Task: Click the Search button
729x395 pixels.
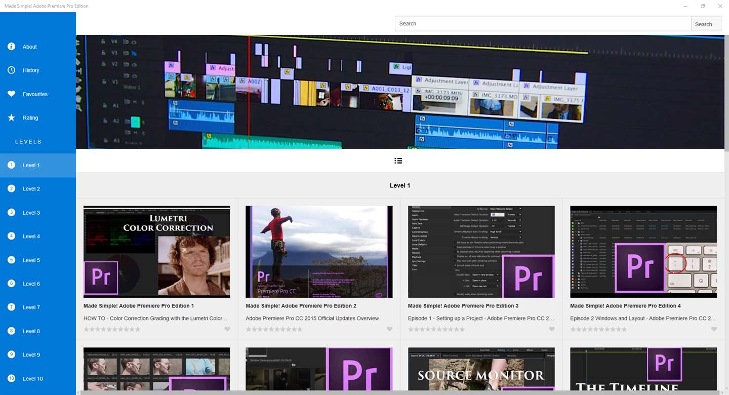Action: (706, 24)
